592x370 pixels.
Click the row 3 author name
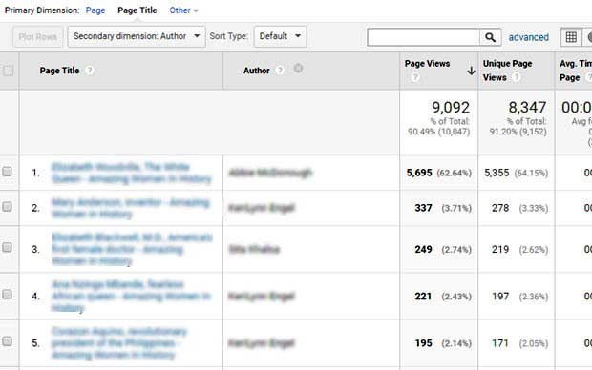coord(254,249)
